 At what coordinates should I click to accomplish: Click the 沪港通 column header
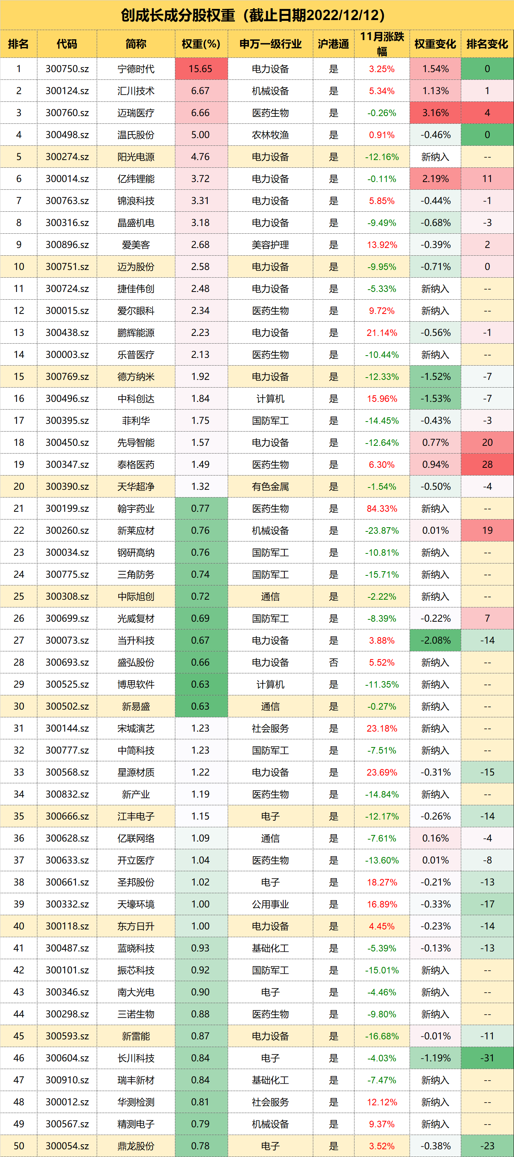pyautogui.click(x=334, y=44)
